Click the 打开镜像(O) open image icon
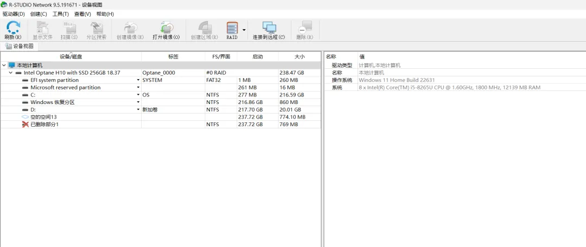The height and width of the screenshot is (247, 586). coord(167,28)
